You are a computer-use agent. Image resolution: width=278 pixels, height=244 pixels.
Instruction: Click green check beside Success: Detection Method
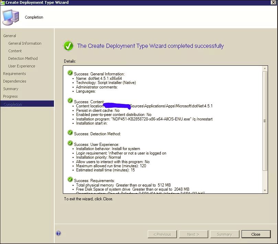(x=70, y=132)
